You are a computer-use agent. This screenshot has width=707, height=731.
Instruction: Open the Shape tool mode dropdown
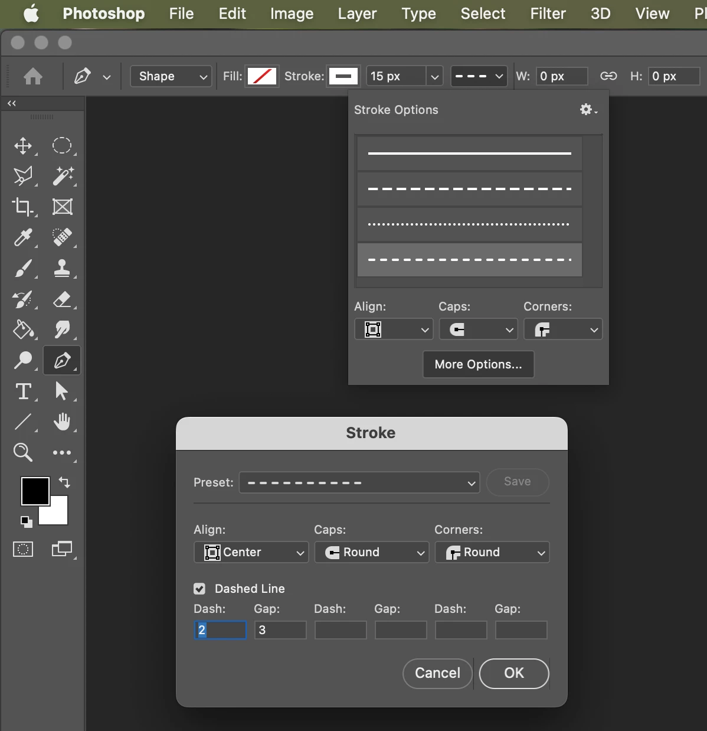(171, 76)
